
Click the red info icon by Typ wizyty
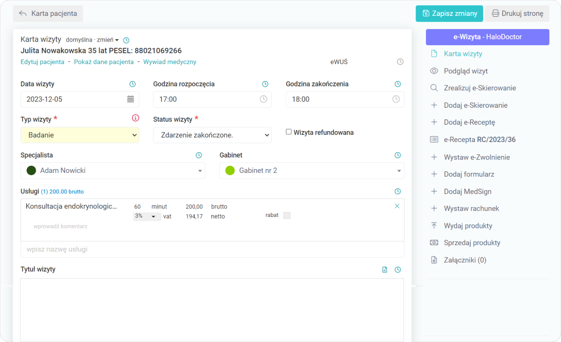[x=135, y=118]
